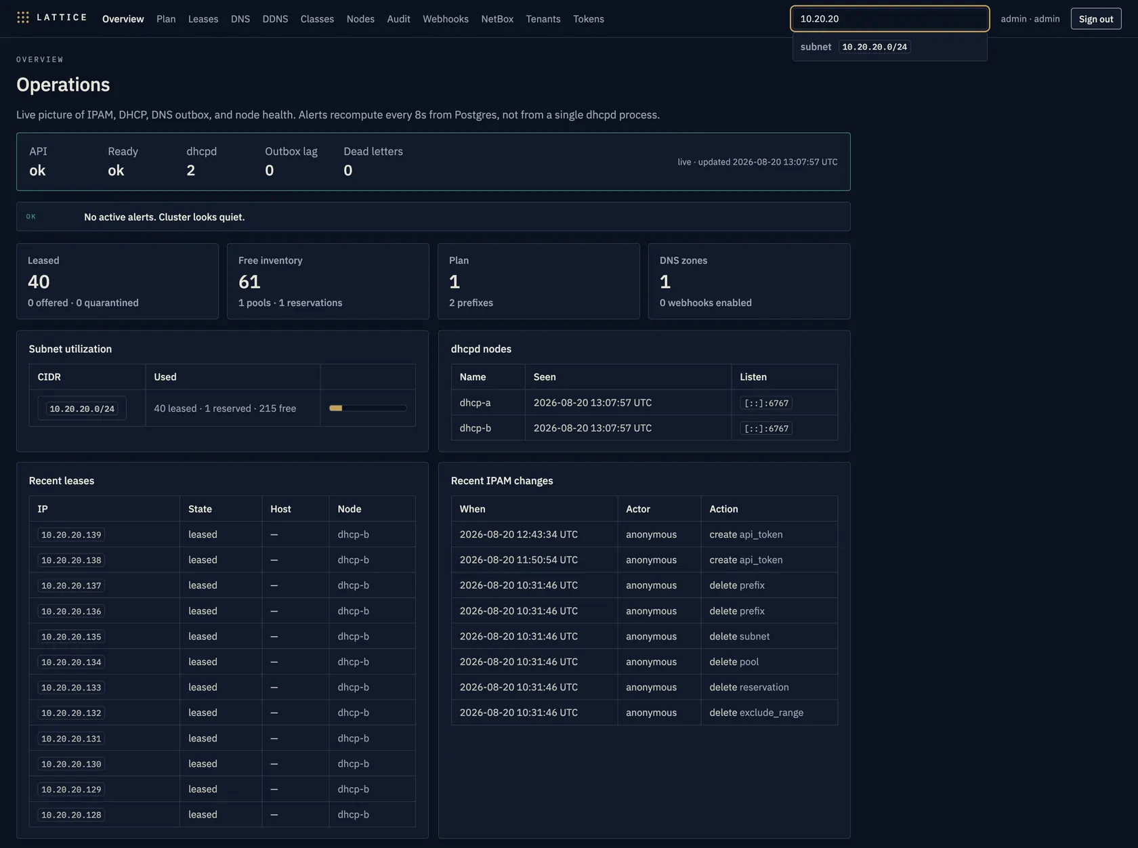This screenshot has height=848, width=1138.
Task: Select the dhcp-b name in dhcpd nodes table
Action: tap(476, 428)
